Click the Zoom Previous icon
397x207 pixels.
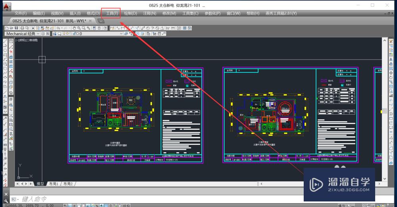point(89,28)
